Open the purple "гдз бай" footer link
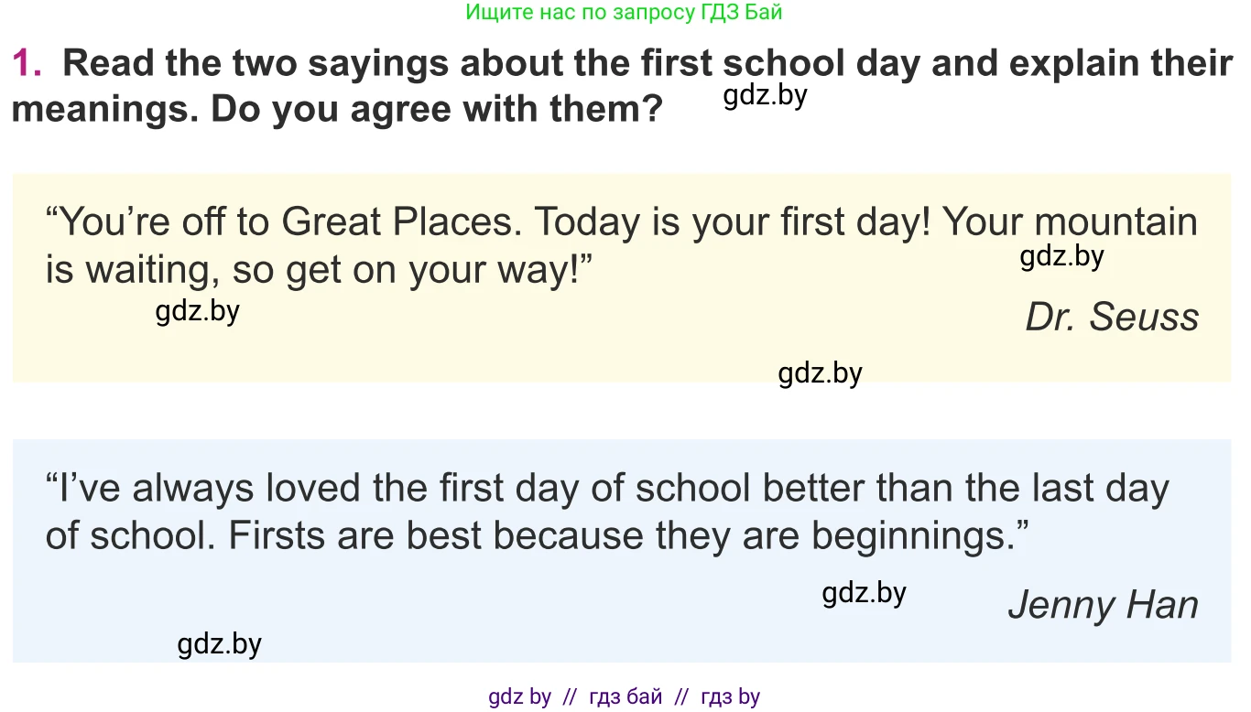The image size is (1251, 712). [625, 696]
